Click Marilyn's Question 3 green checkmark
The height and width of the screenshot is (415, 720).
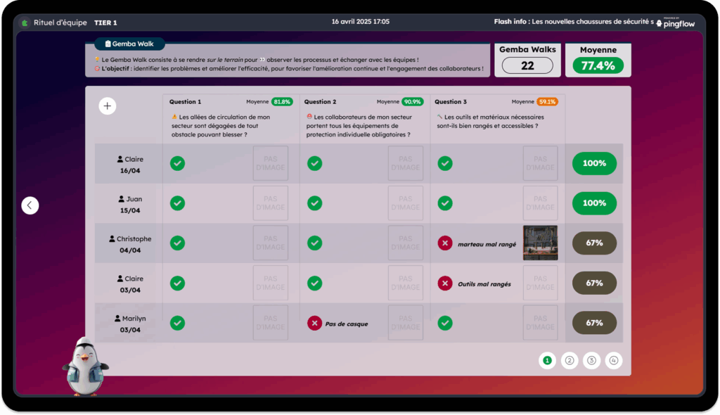(x=445, y=324)
